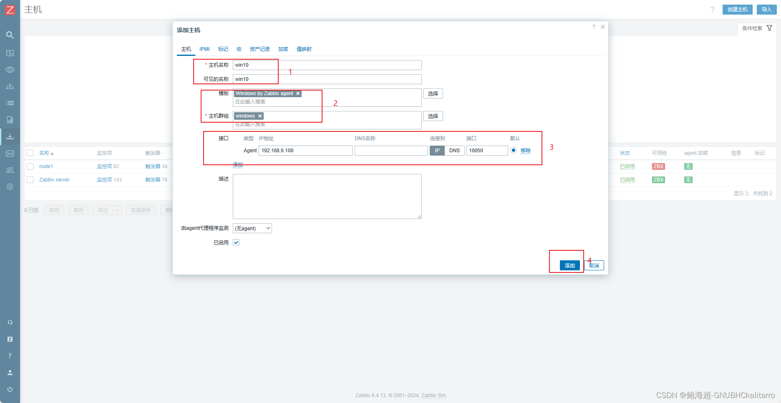Click the filter funnel icon
This screenshot has width=781, height=403.
point(769,28)
